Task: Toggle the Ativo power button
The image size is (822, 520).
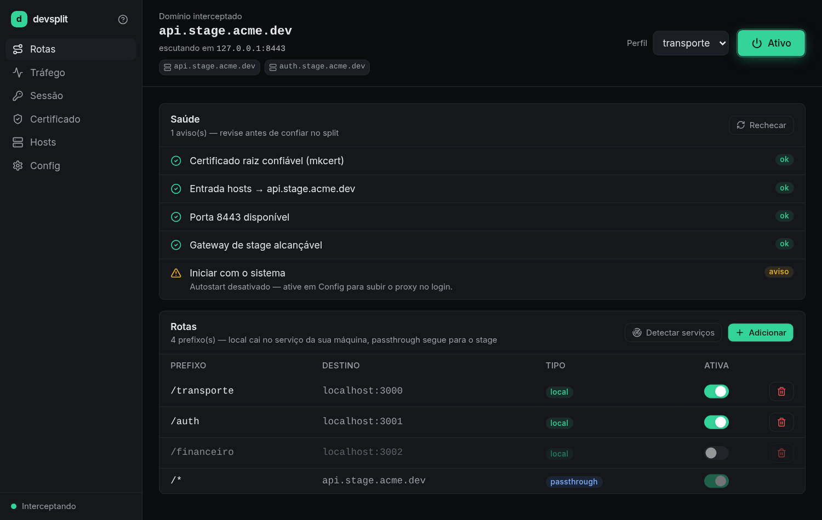Action: click(x=771, y=43)
